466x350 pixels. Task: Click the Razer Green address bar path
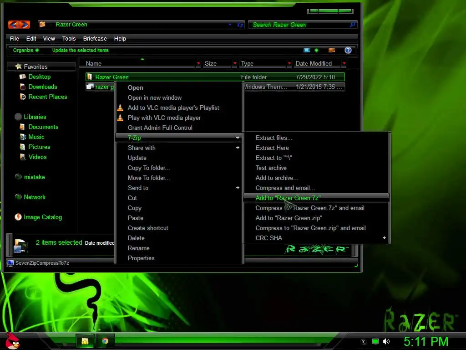click(71, 25)
